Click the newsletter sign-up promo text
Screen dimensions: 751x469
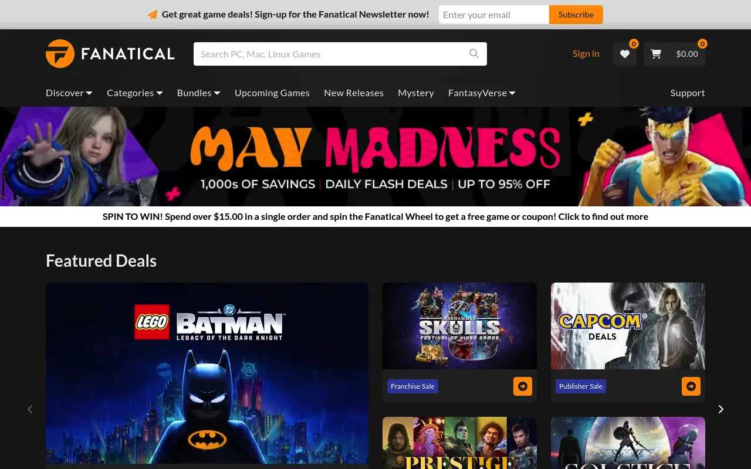click(296, 15)
